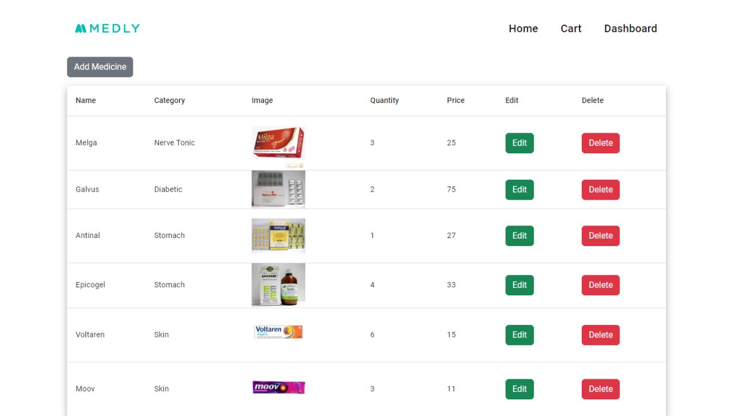Screen dimensions: 733x416
Task: Navigate to the Home page
Action: (x=523, y=28)
